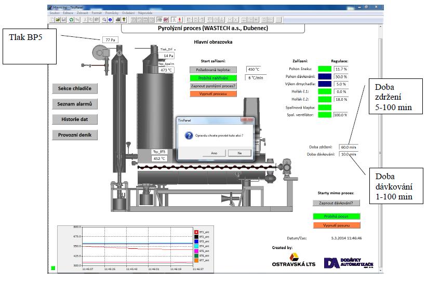
Task: Click the walking figure toolbar icon
Action: [174, 20]
